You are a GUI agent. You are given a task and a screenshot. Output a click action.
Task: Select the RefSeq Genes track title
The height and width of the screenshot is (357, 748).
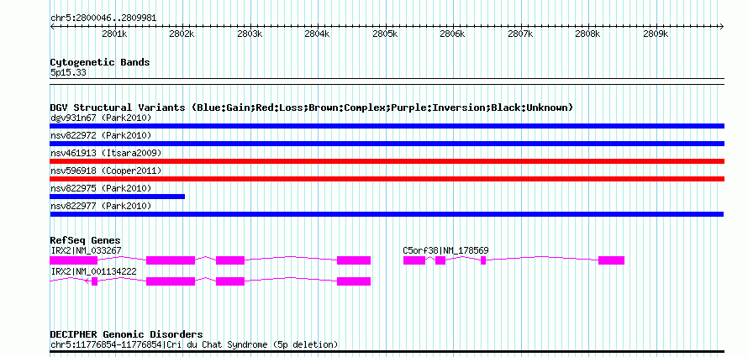tap(86, 240)
